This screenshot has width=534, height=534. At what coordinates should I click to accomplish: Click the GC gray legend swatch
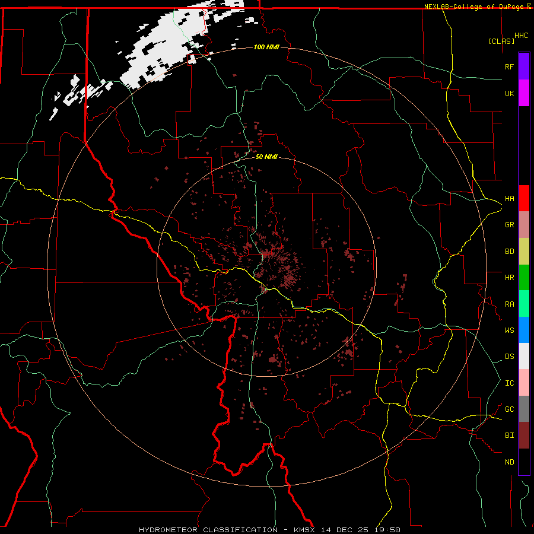point(524,409)
